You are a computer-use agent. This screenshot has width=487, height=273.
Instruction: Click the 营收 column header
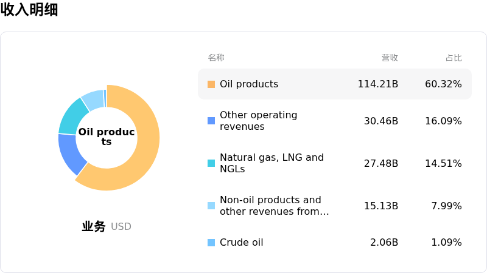point(390,58)
